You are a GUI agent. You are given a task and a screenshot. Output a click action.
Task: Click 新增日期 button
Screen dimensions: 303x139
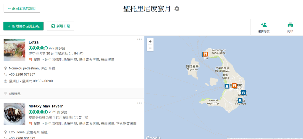[x=60, y=26]
